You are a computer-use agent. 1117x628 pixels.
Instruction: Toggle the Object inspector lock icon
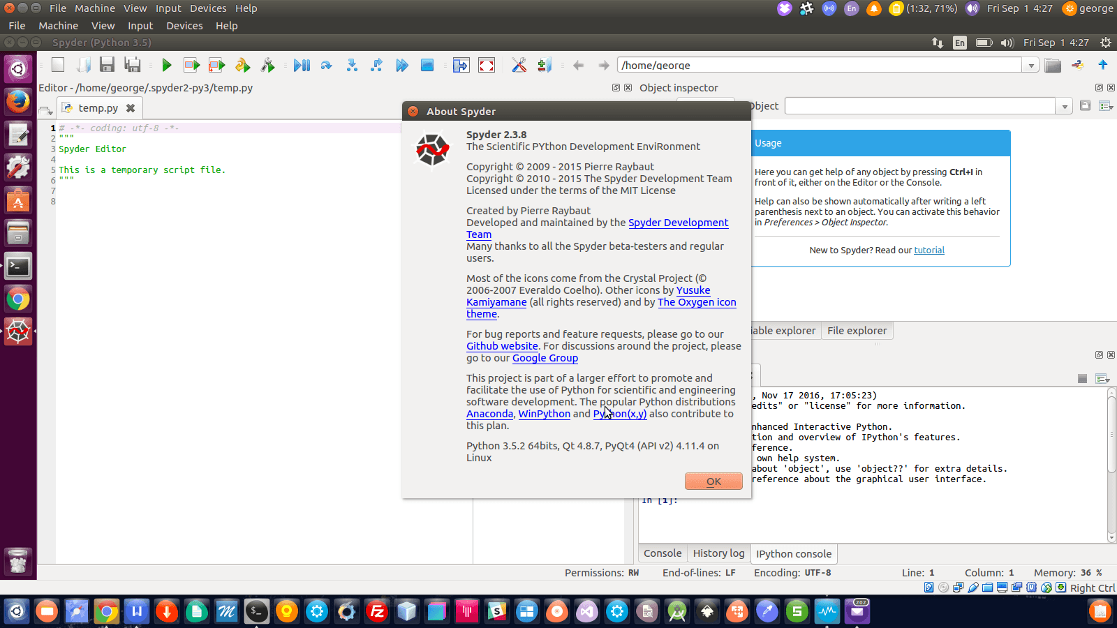pos(1085,106)
